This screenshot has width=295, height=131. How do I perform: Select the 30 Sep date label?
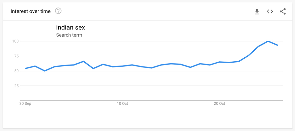tap(26, 104)
